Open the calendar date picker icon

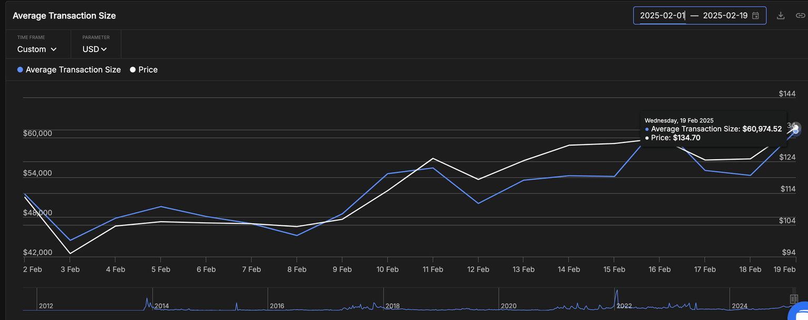pyautogui.click(x=756, y=16)
